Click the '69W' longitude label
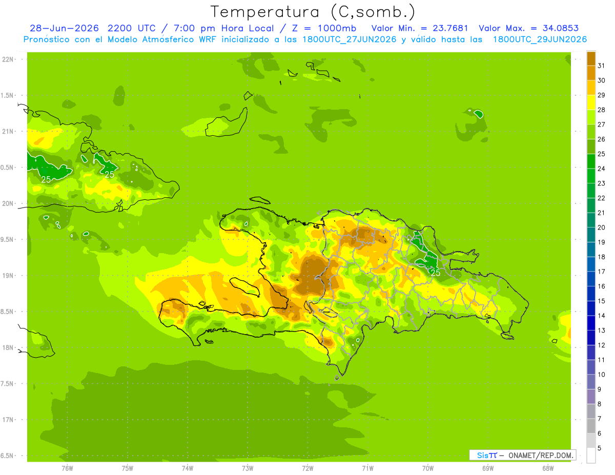 pos(488,468)
